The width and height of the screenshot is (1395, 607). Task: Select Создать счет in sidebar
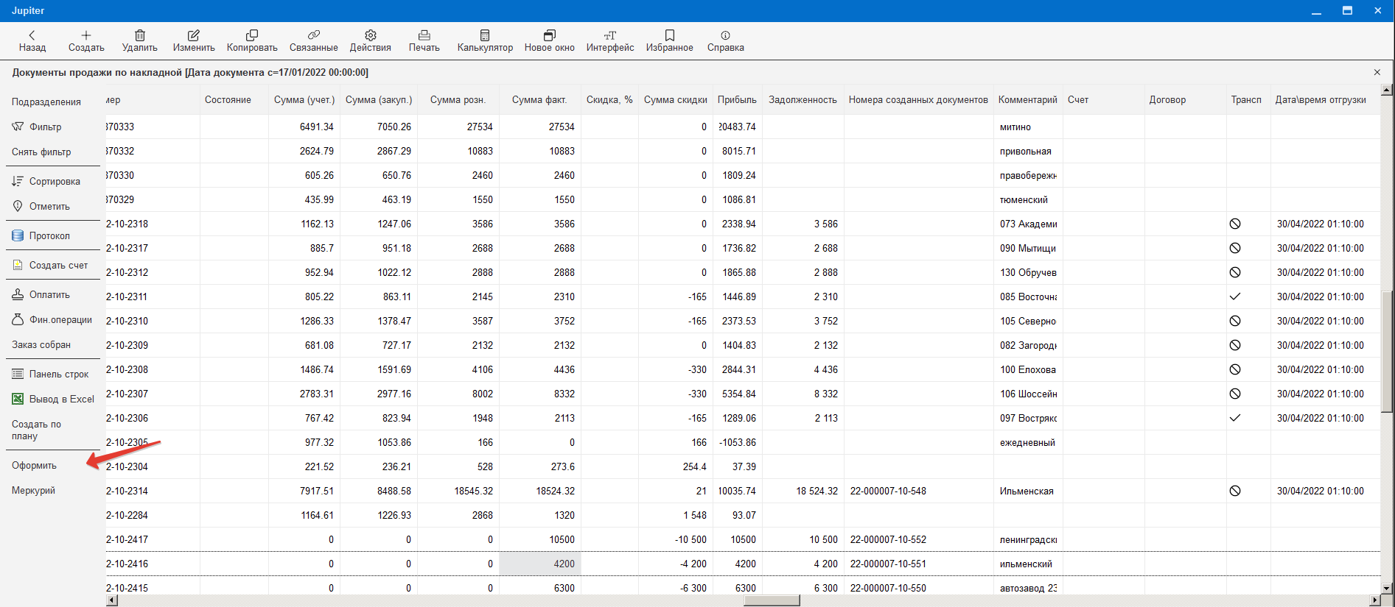[x=50, y=265]
